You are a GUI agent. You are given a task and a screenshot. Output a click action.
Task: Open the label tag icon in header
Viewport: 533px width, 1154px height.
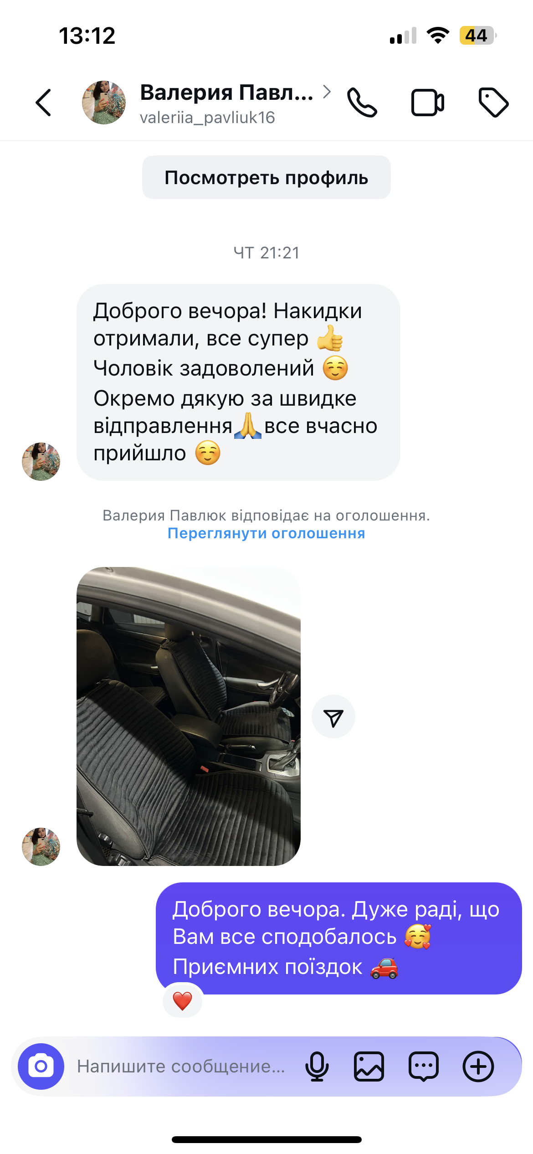point(493,103)
